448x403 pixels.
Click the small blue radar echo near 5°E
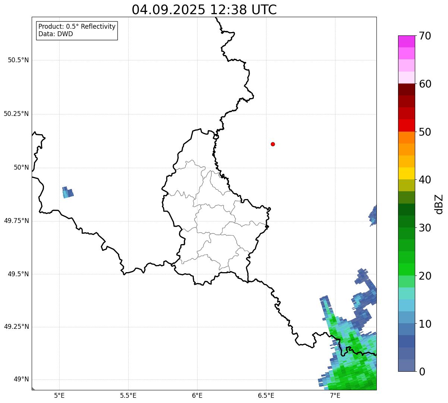(x=67, y=192)
